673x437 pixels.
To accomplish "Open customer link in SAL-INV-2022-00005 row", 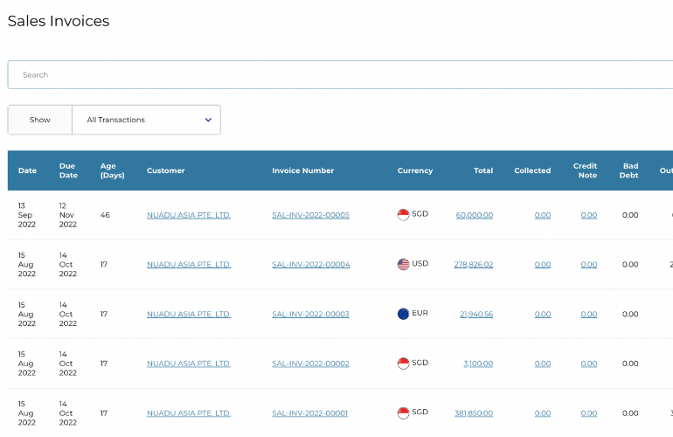I will [189, 215].
